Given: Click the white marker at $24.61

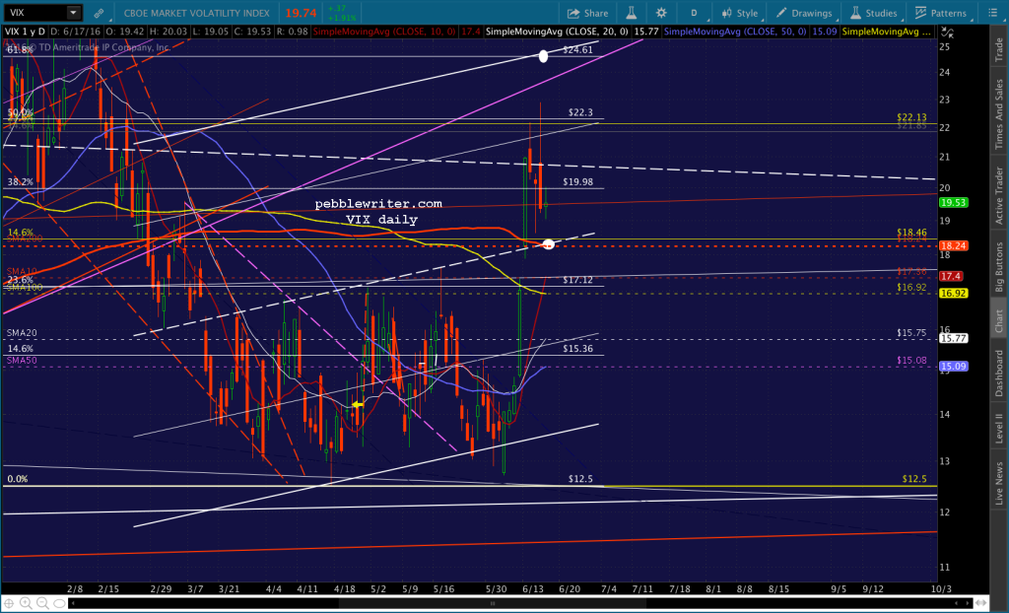Looking at the screenshot, I should [x=543, y=56].
